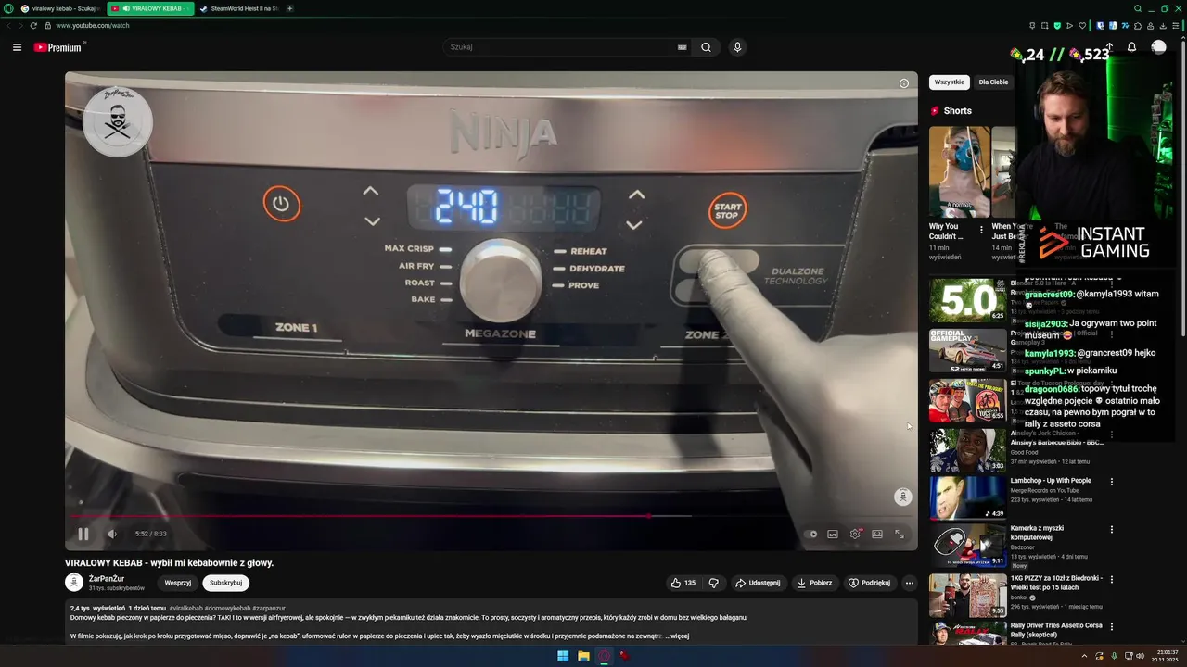Open the ad blocker shield icon
1187x667 pixels.
(1057, 26)
